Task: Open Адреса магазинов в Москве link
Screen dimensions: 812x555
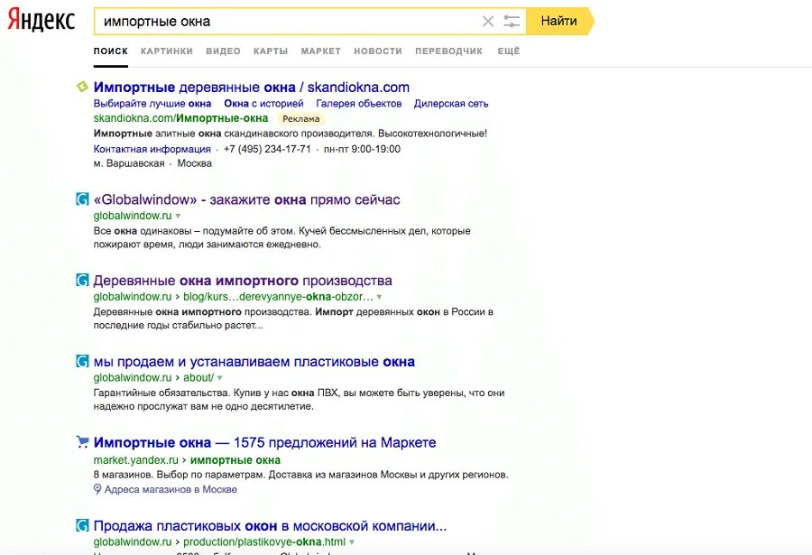Action: pos(171,489)
